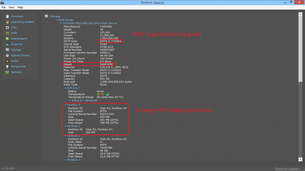Click the ATA Standard ATA8-ACS value
The width and height of the screenshot is (305, 171).
[107, 47]
